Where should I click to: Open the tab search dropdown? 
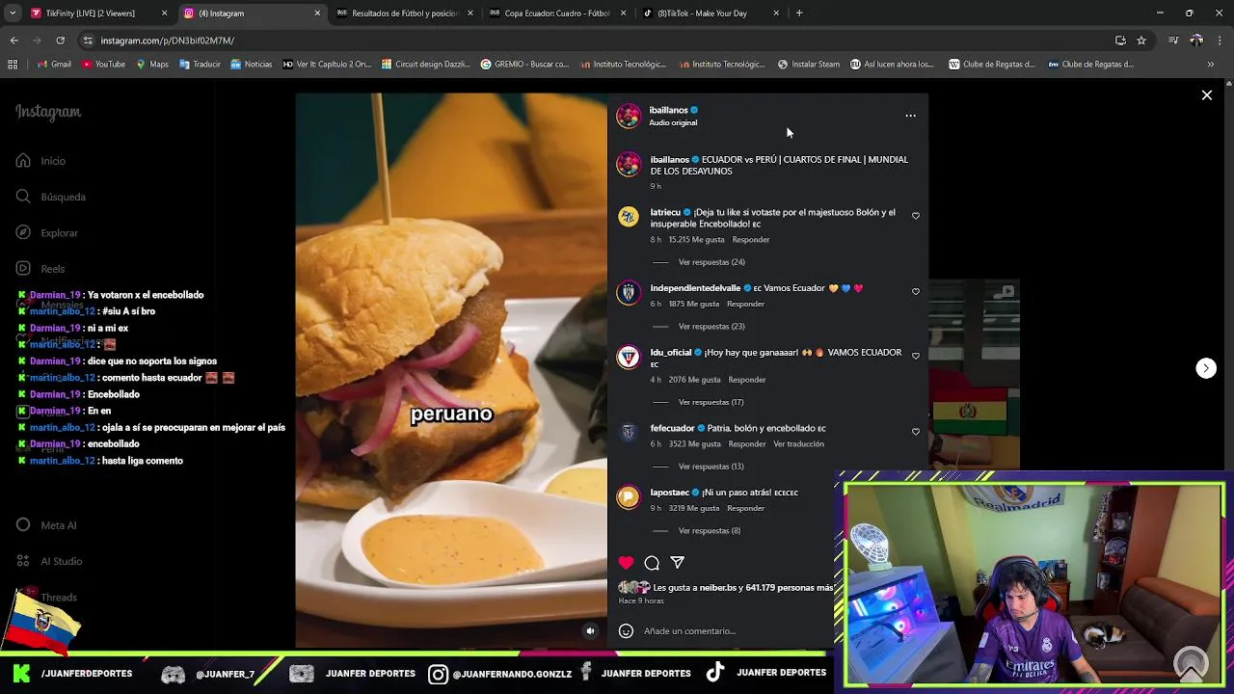(13, 13)
